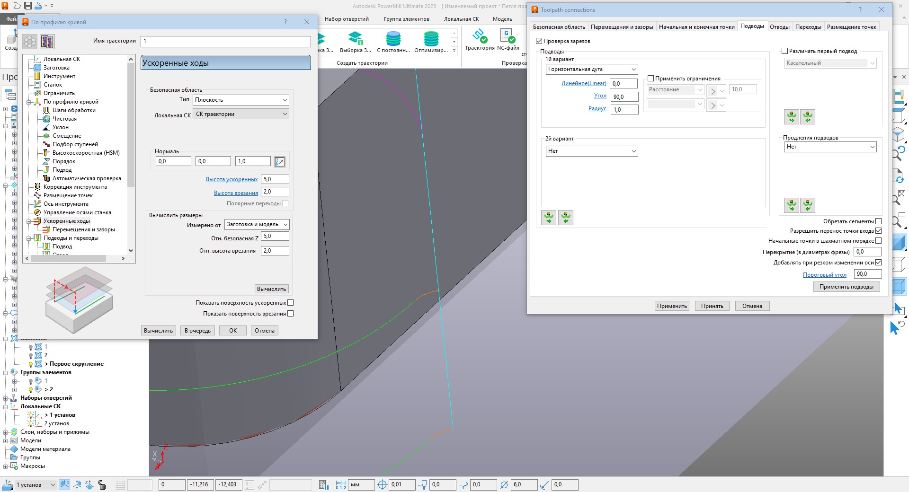Click the strategy wheel icon in toolpath dialog
Screen dimensions: 909x492
coord(30,42)
